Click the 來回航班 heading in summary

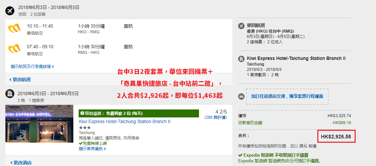(x=256, y=26)
